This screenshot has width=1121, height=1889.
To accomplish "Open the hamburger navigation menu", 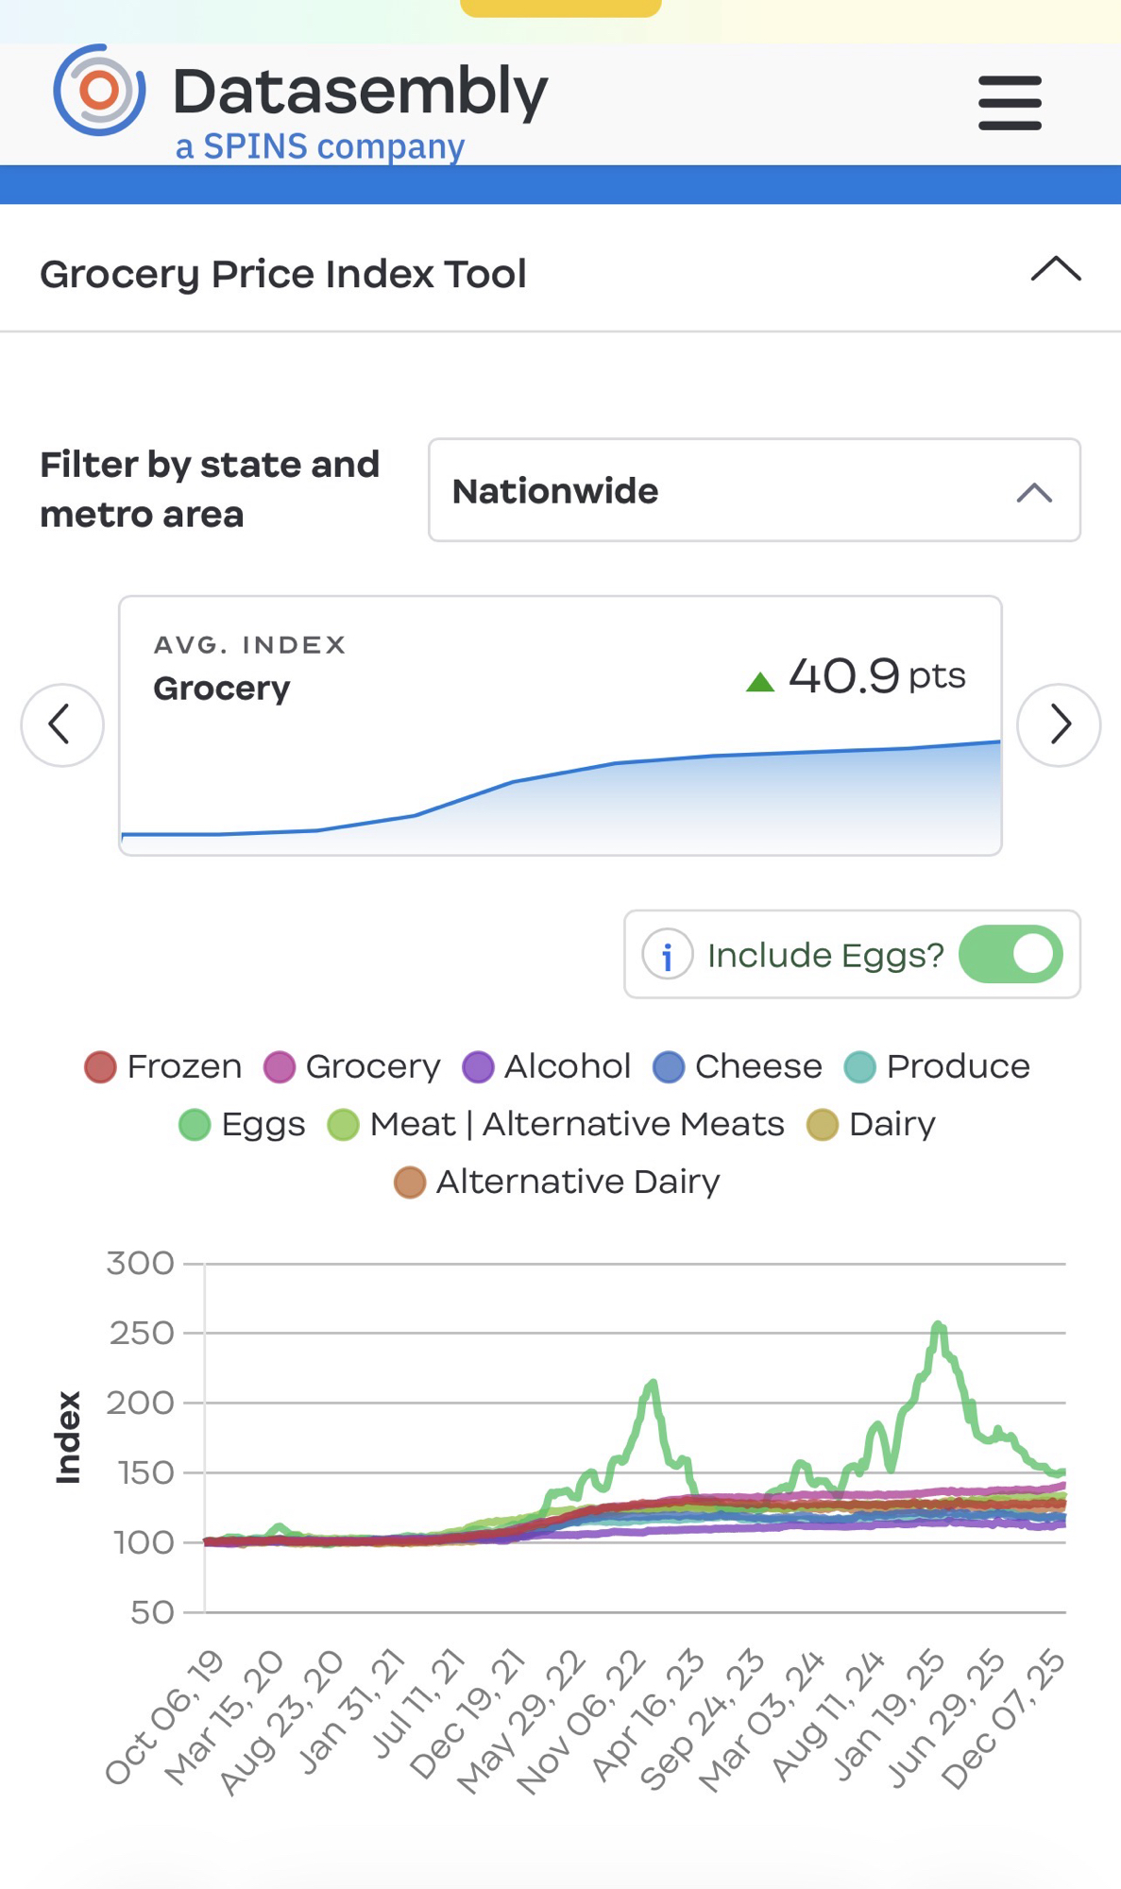I will click(1010, 103).
